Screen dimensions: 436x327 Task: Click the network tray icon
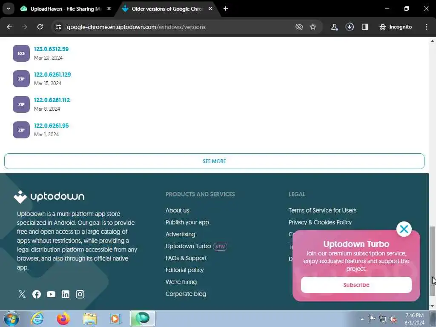[x=383, y=319]
